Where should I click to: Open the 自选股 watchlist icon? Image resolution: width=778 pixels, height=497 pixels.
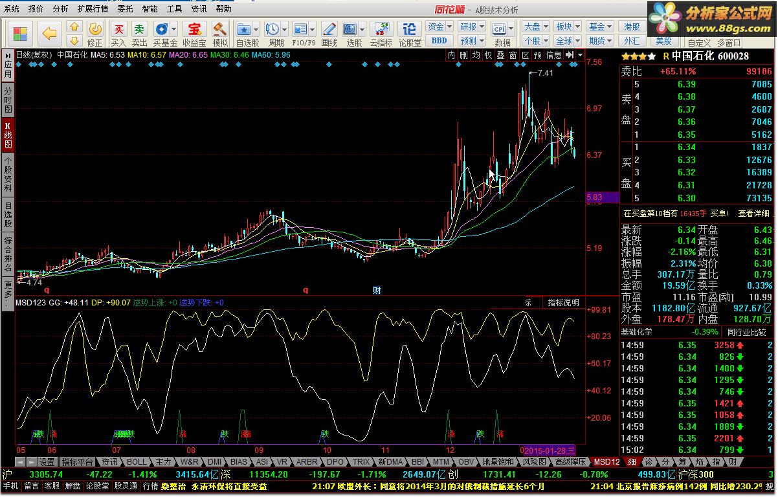point(244,29)
